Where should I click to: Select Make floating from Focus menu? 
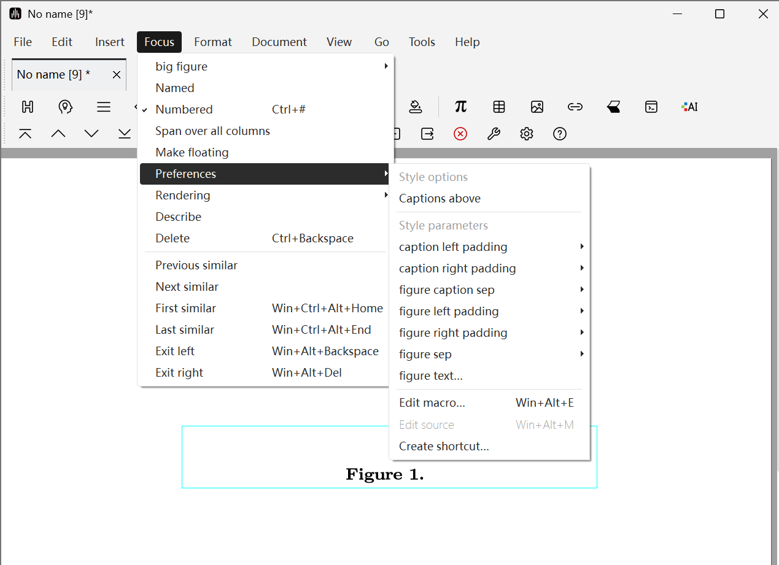pos(192,153)
